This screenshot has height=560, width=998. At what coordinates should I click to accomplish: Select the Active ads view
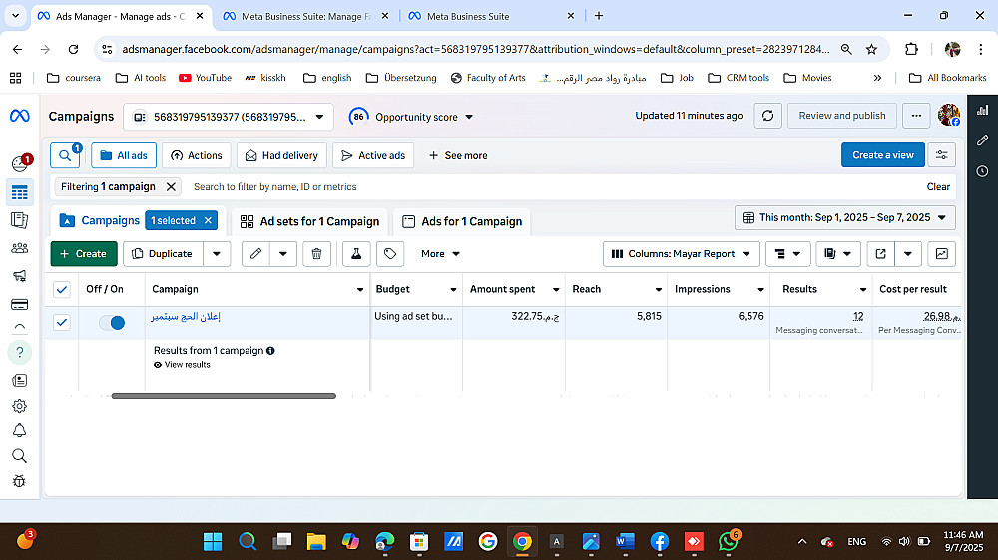[x=373, y=155]
